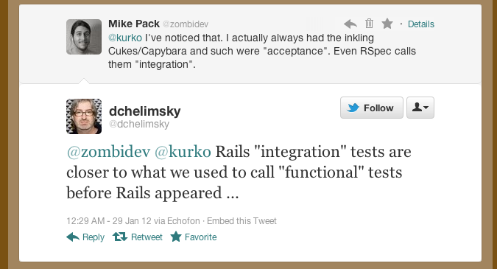Delete Mike Pack's tweet with the trash icon
The image size is (497, 269).
click(369, 24)
